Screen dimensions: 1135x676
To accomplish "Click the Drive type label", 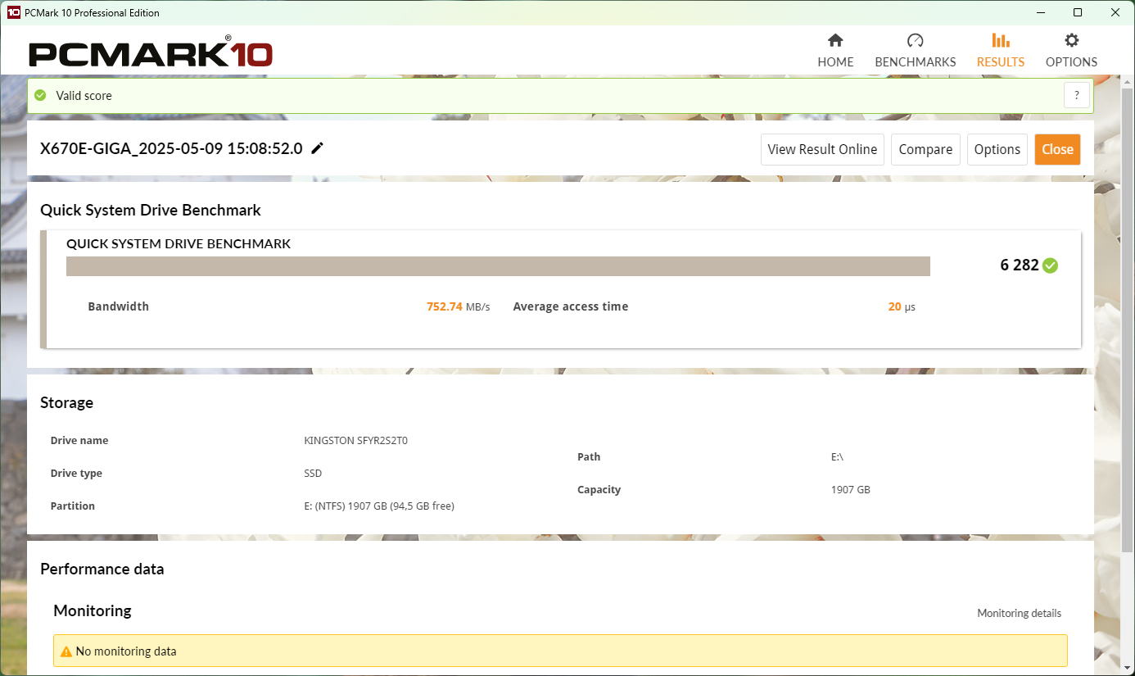I will point(76,474).
